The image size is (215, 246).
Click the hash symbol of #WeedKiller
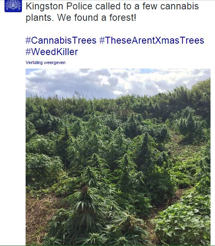(28, 52)
